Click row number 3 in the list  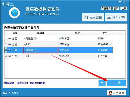pyautogui.click(x=6, y=50)
